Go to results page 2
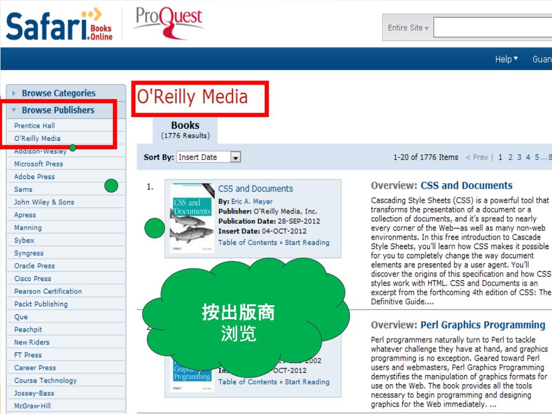Viewport: 552px width, 414px height. [x=510, y=157]
